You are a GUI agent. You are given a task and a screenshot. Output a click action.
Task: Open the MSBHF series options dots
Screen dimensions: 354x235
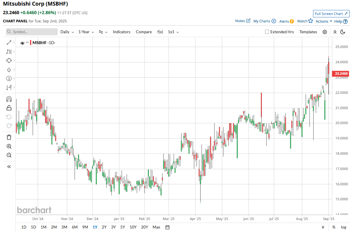(27, 43)
